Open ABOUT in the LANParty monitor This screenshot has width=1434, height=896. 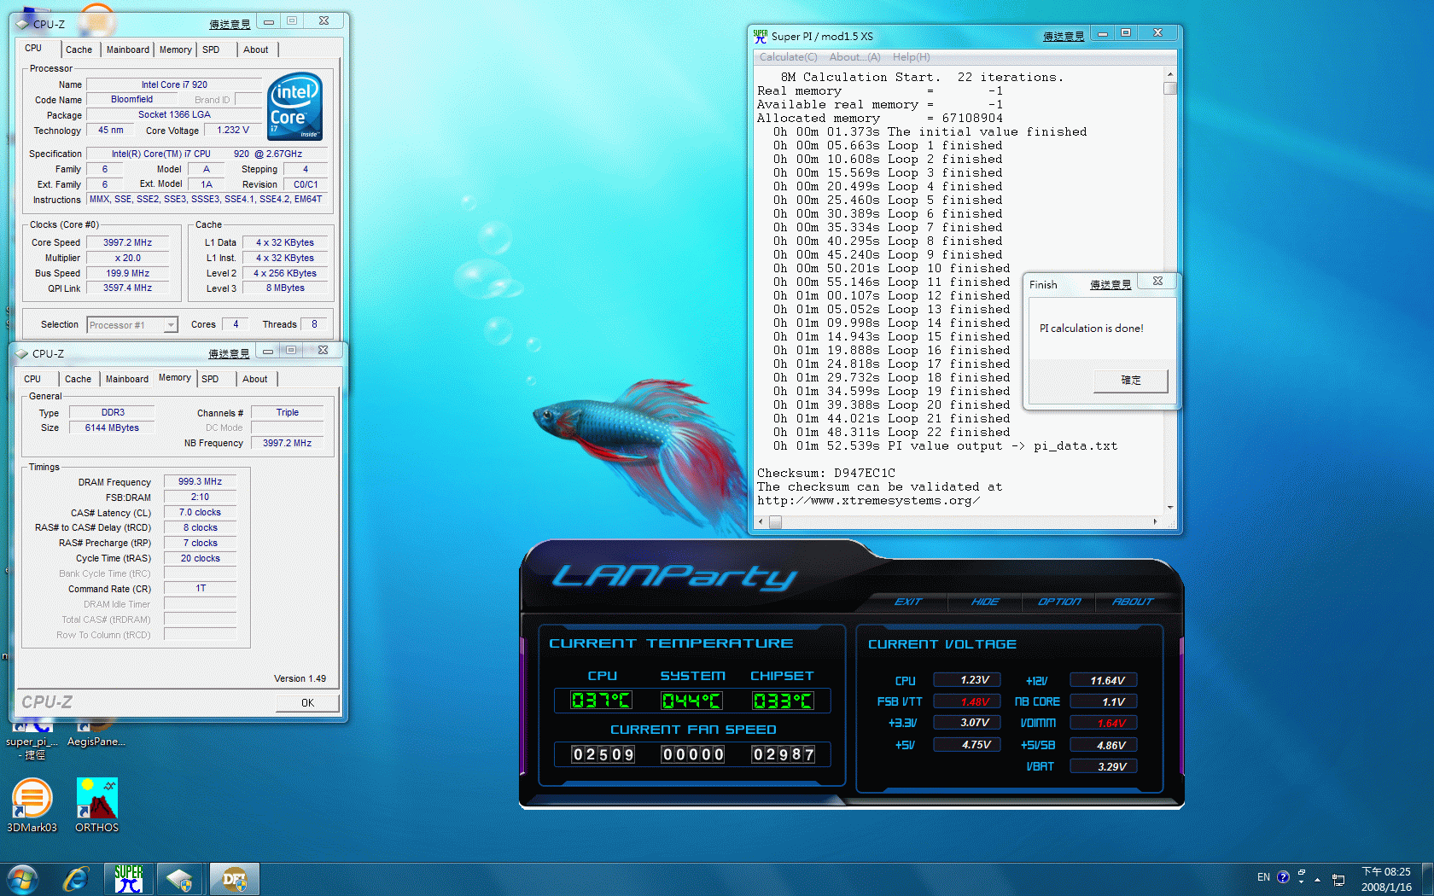pos(1132,602)
